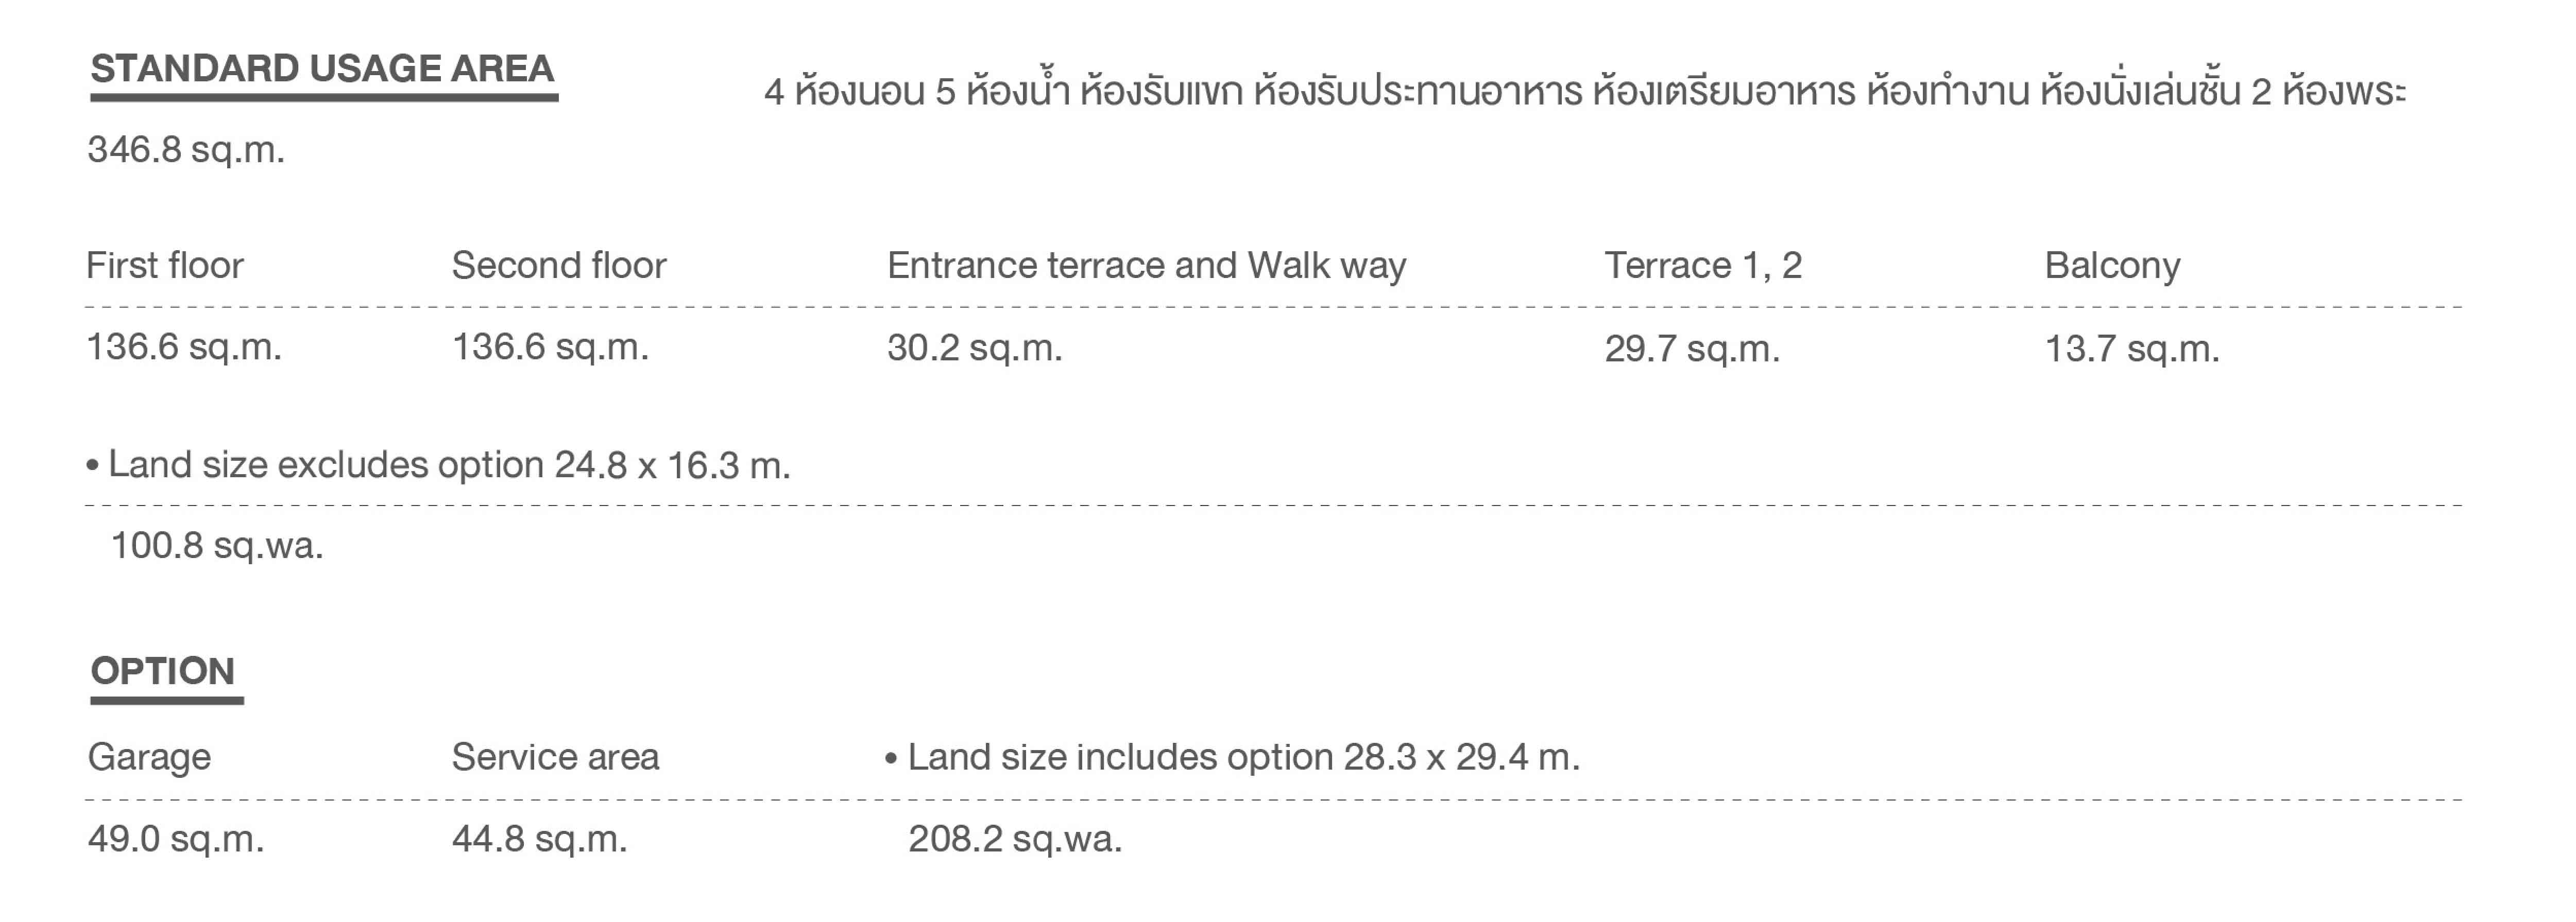
Task: Click the 30.2 sq.m. entrance terrace value
Action: 974,349
